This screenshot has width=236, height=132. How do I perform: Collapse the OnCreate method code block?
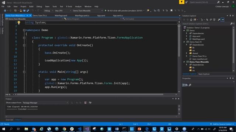(x=24, y=45)
